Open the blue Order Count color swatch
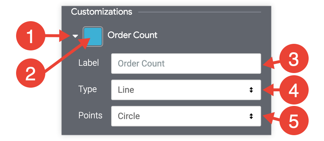 (93, 36)
